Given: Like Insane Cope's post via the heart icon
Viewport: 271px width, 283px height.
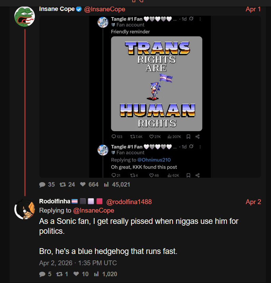Looking at the screenshot, I should click(83, 185).
